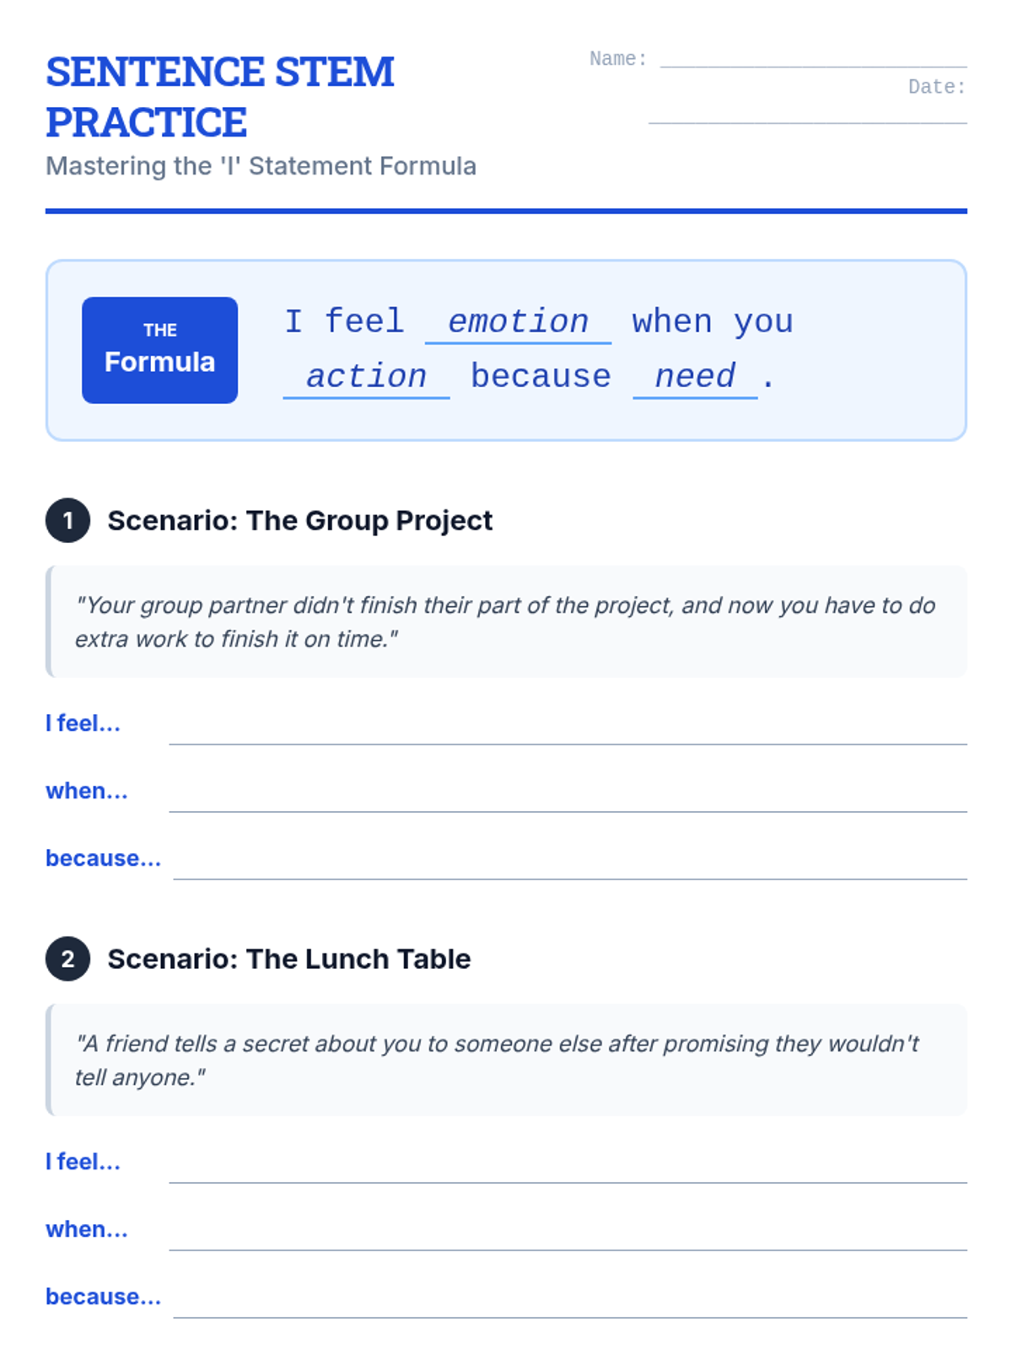Click Lunch Table 'because...' answer line
This screenshot has height=1349, width=1012.
click(570, 1303)
